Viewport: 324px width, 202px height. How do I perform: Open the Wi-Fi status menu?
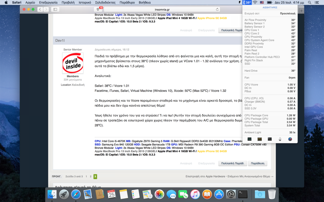[255, 2]
